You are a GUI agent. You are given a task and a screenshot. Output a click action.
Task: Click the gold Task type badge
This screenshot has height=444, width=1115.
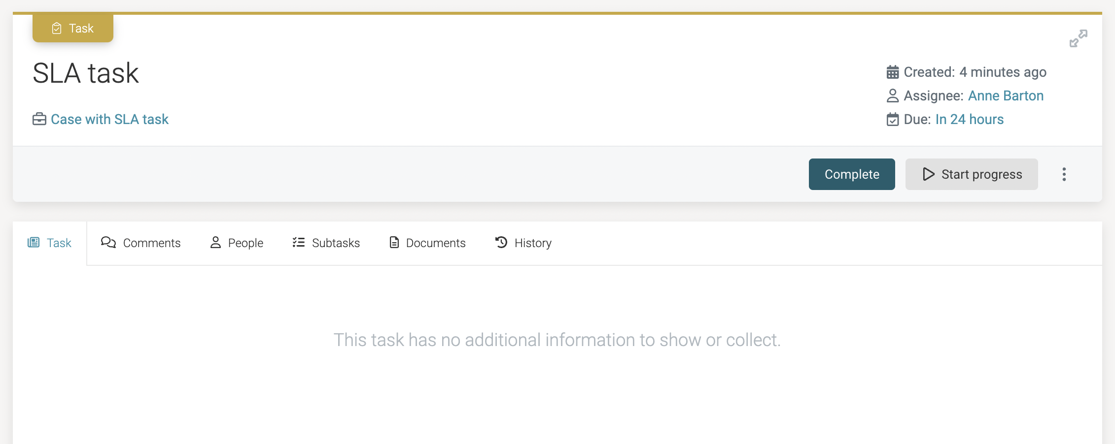73,29
